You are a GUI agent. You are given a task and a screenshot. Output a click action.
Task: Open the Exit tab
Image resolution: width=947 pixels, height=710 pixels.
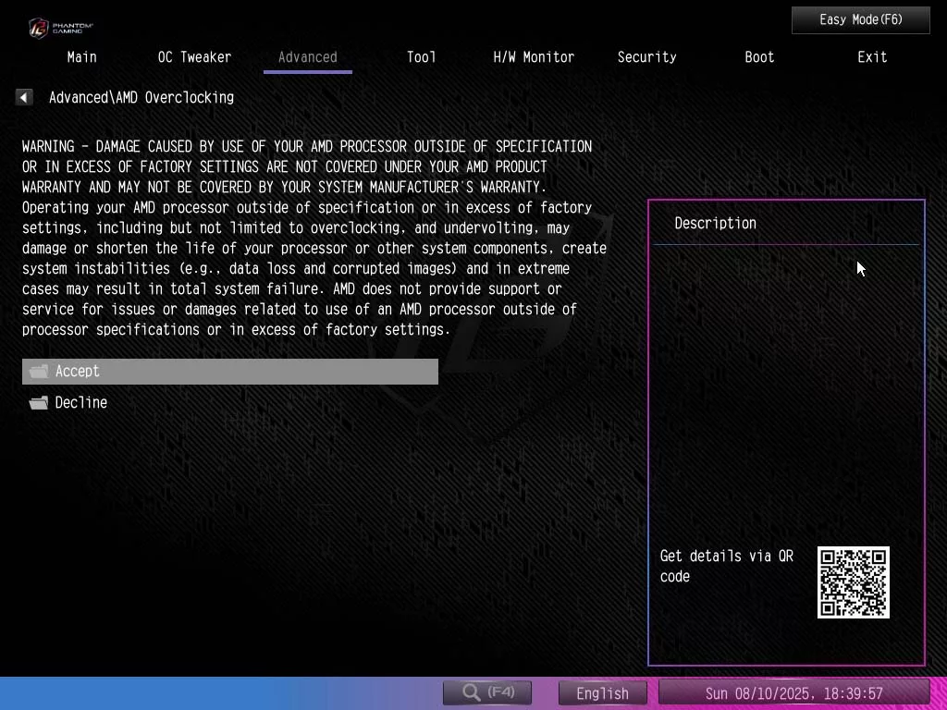872,57
